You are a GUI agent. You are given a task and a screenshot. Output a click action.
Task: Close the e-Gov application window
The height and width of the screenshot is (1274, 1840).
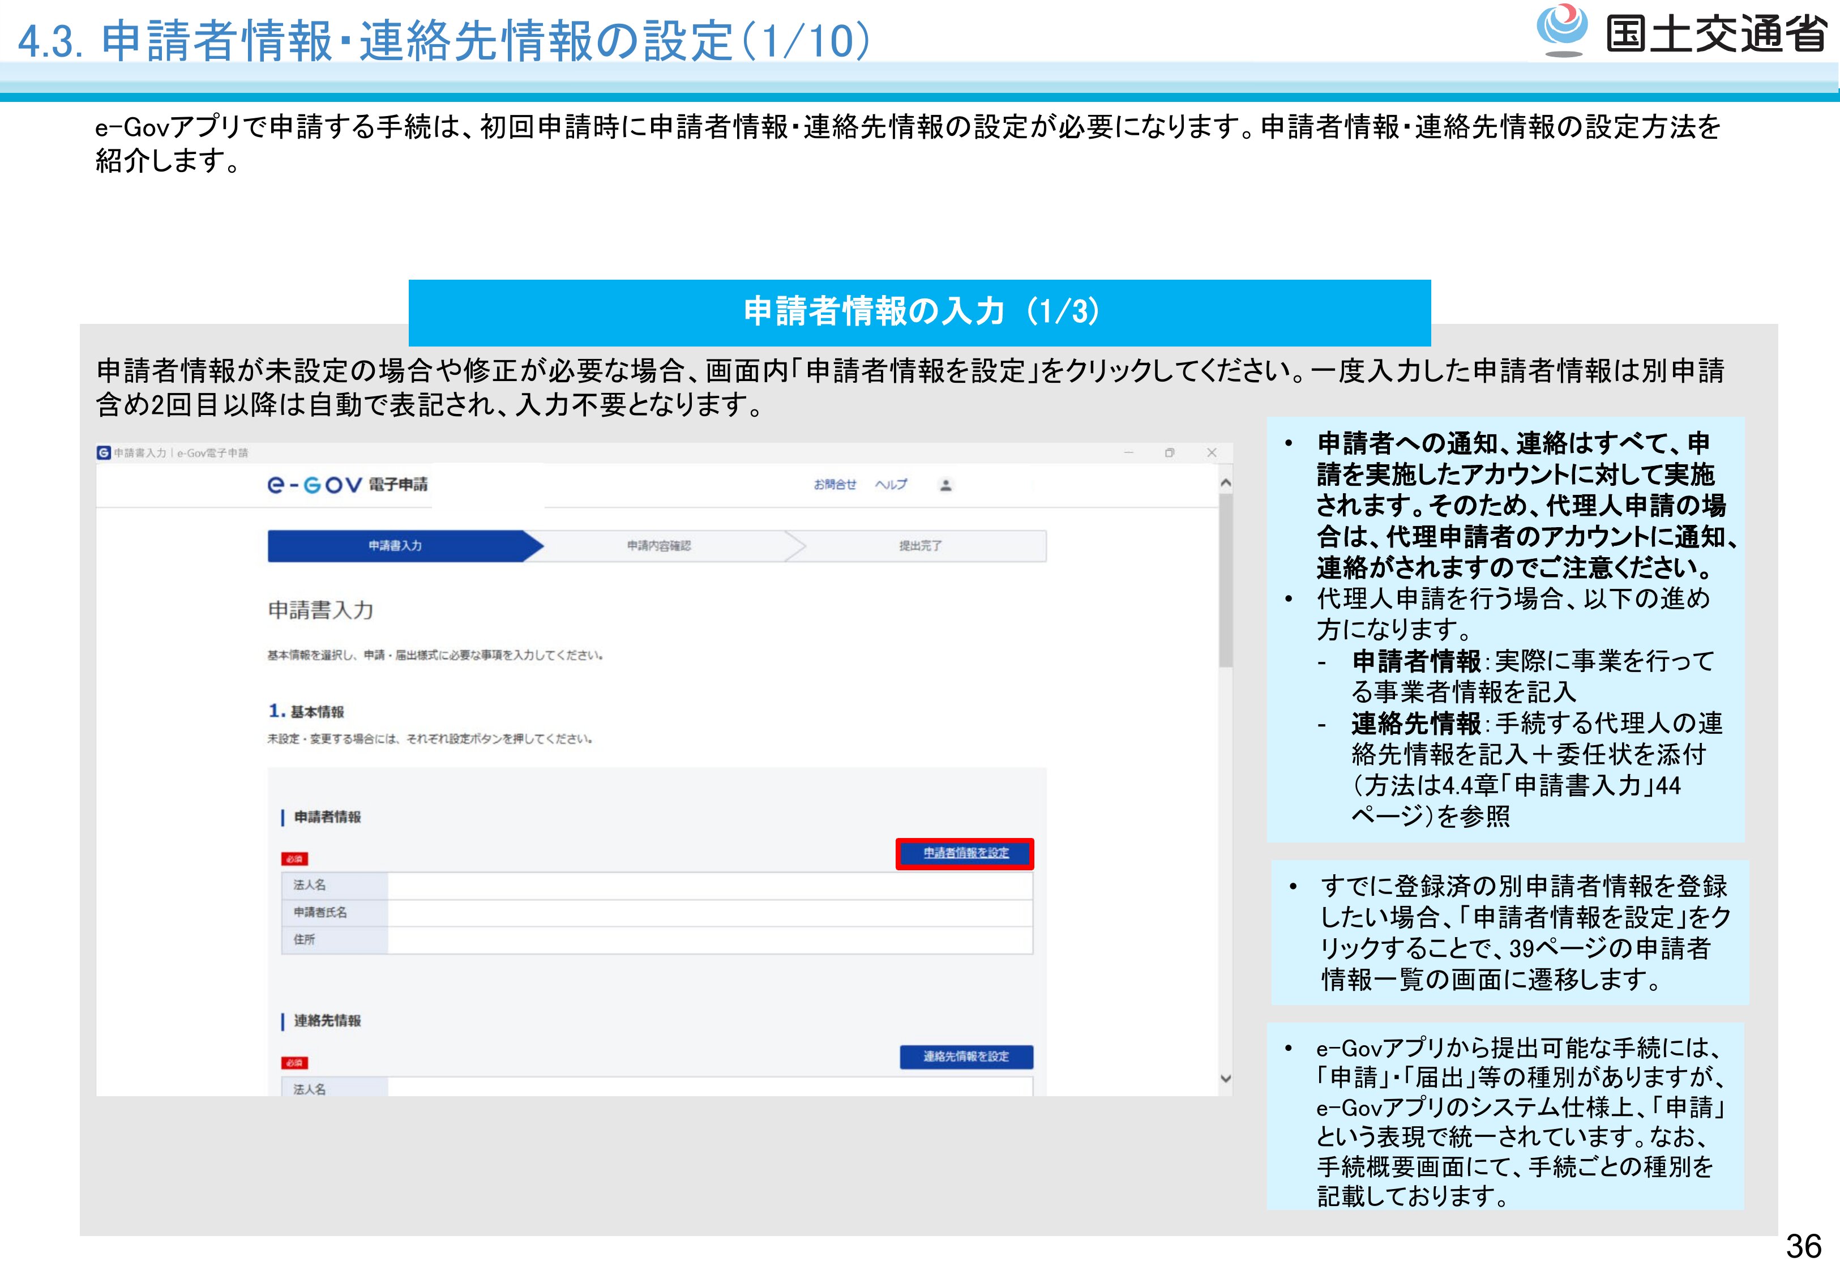[x=1211, y=452]
